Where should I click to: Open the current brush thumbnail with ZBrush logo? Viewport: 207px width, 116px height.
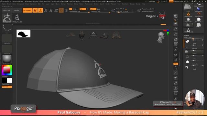coord(7,18)
